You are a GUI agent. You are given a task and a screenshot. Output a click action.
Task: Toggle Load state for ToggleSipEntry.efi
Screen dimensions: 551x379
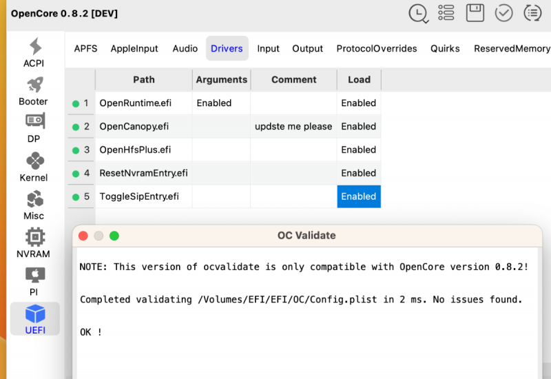pos(358,196)
